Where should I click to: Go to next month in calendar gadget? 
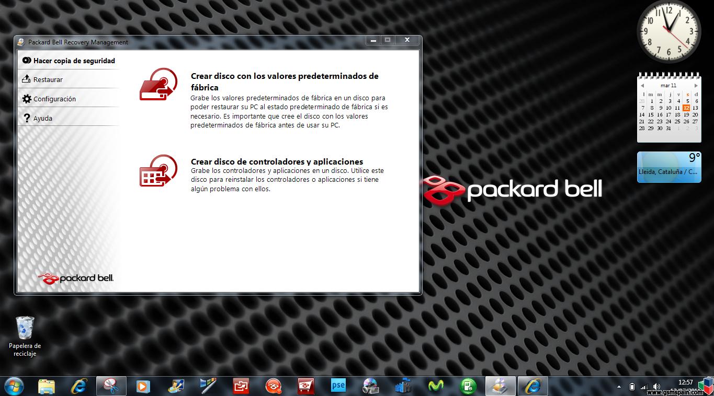click(696, 86)
